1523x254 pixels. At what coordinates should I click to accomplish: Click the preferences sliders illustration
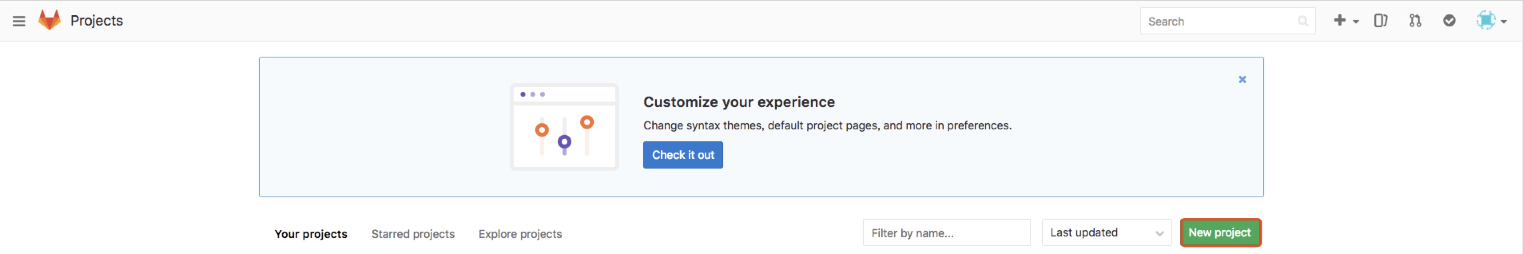coord(564,127)
